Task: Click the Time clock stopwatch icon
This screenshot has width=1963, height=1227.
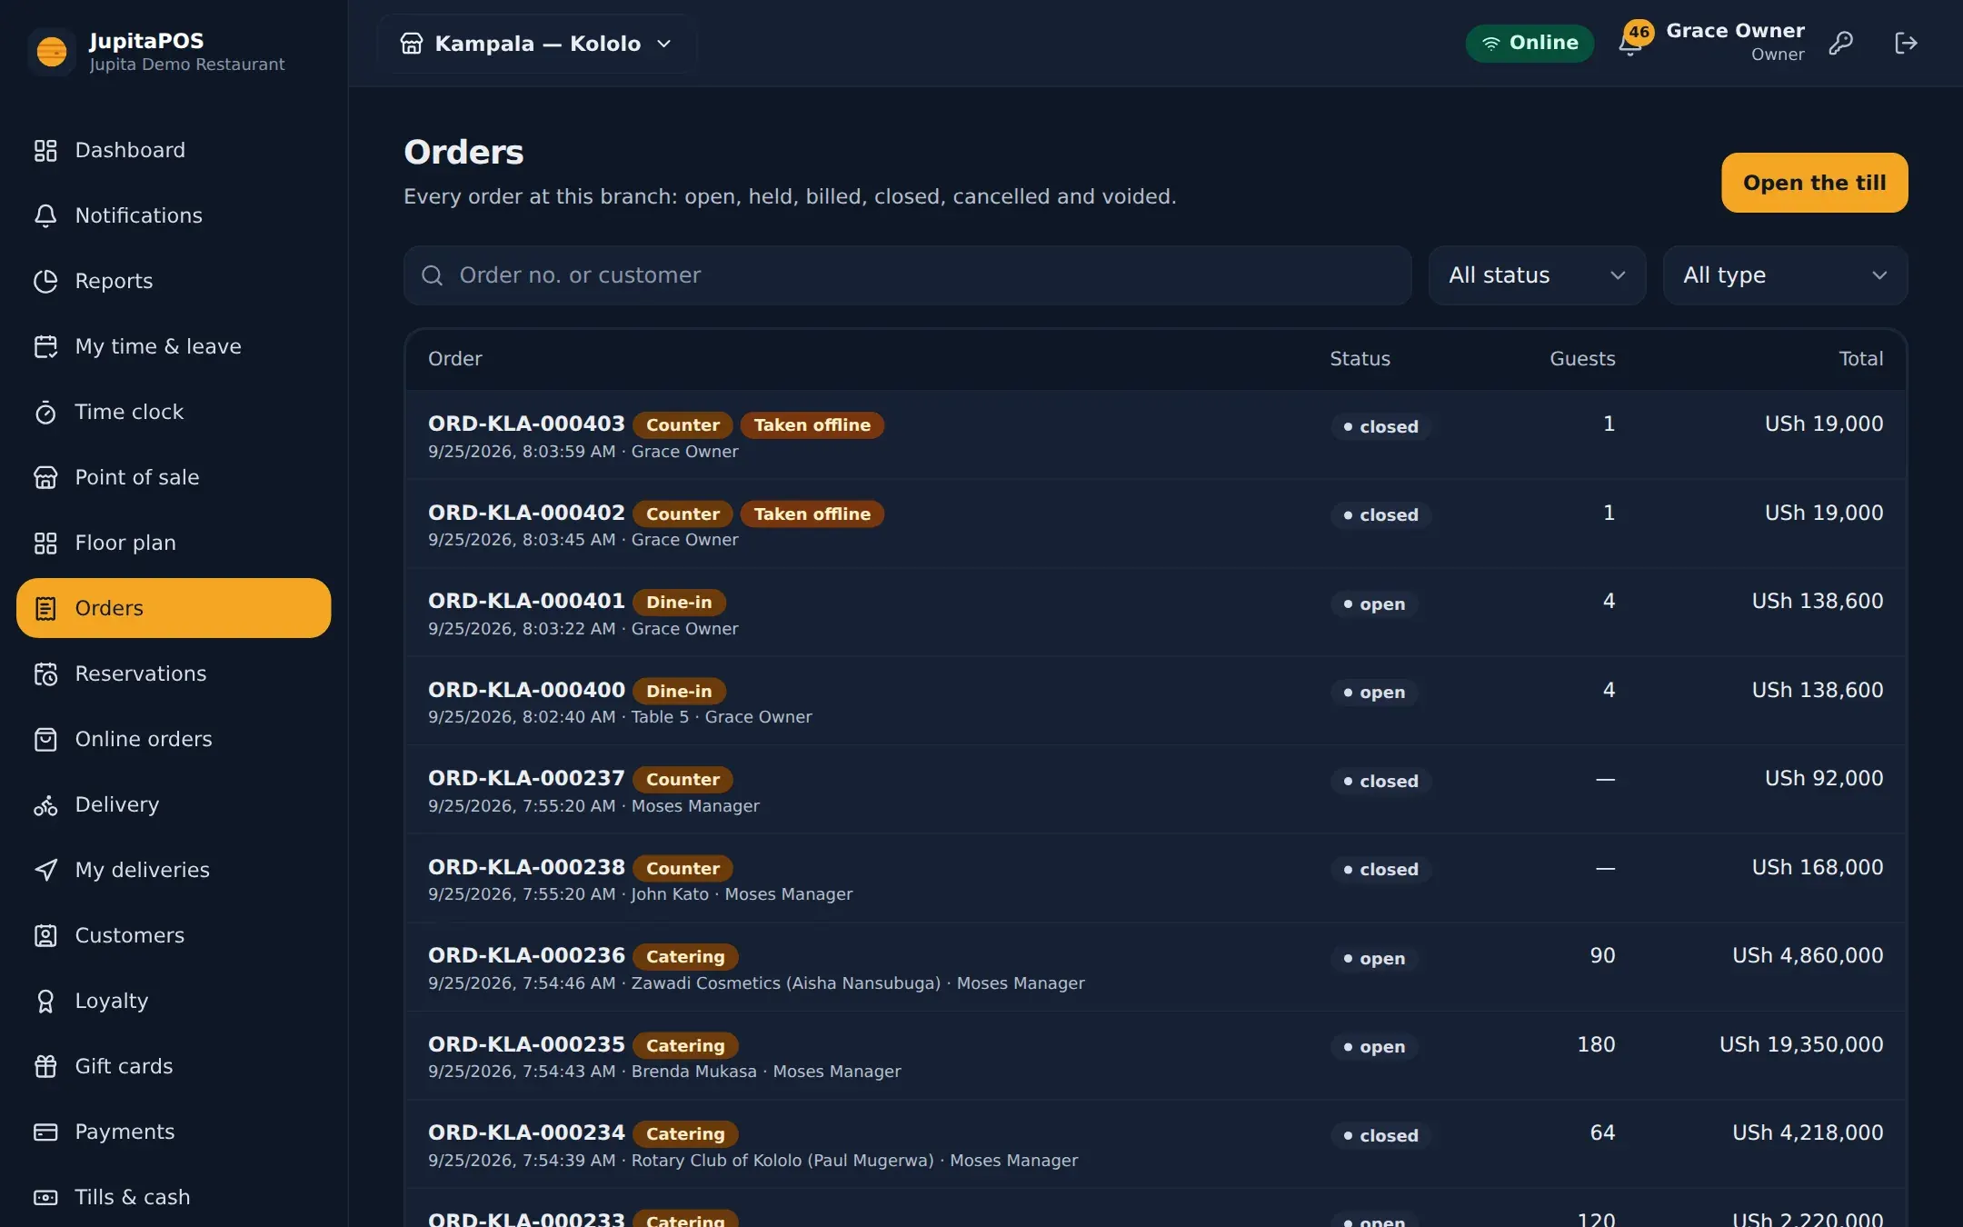Action: coord(45,412)
